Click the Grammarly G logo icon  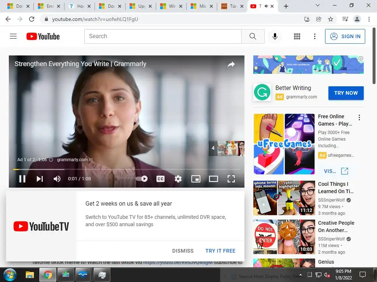click(262, 92)
